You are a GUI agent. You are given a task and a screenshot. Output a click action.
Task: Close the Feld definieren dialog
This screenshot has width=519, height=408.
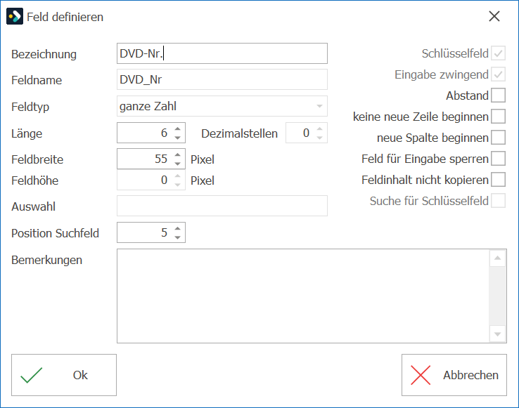click(x=494, y=16)
